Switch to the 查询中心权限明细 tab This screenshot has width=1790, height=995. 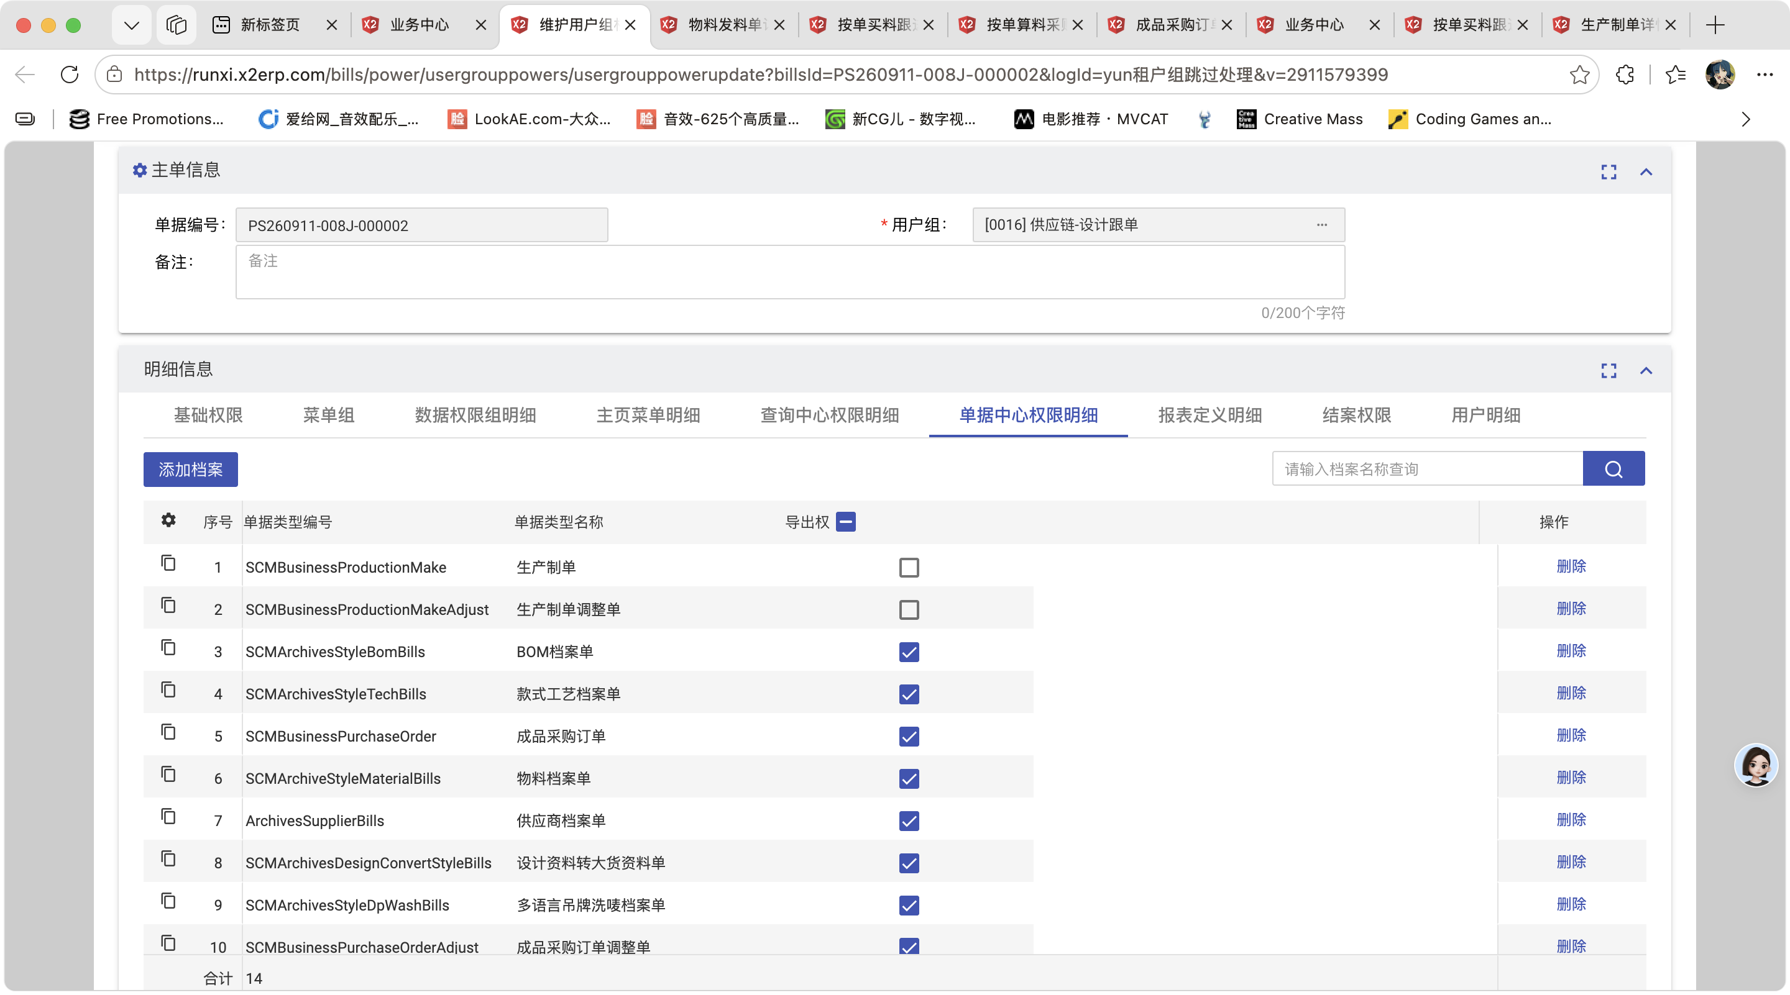(829, 416)
